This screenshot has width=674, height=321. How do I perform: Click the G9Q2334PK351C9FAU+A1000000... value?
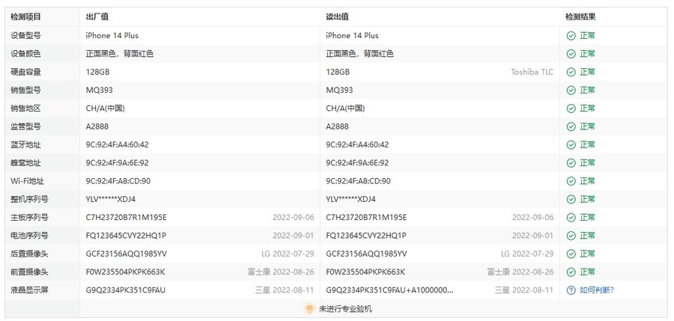[x=389, y=290]
